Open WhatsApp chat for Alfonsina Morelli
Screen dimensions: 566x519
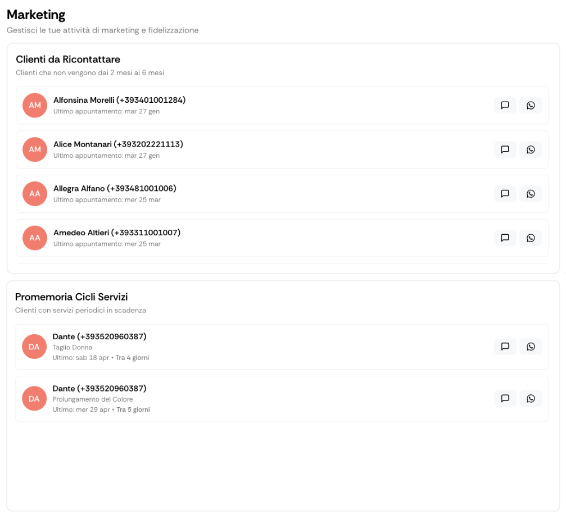pos(530,105)
